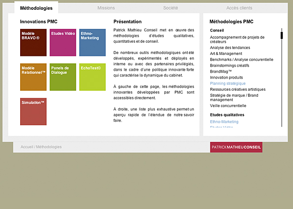Viewport: 293px width, 209px height.
Task: Open the BrandMag entry
Action: pyautogui.click(x=221, y=72)
